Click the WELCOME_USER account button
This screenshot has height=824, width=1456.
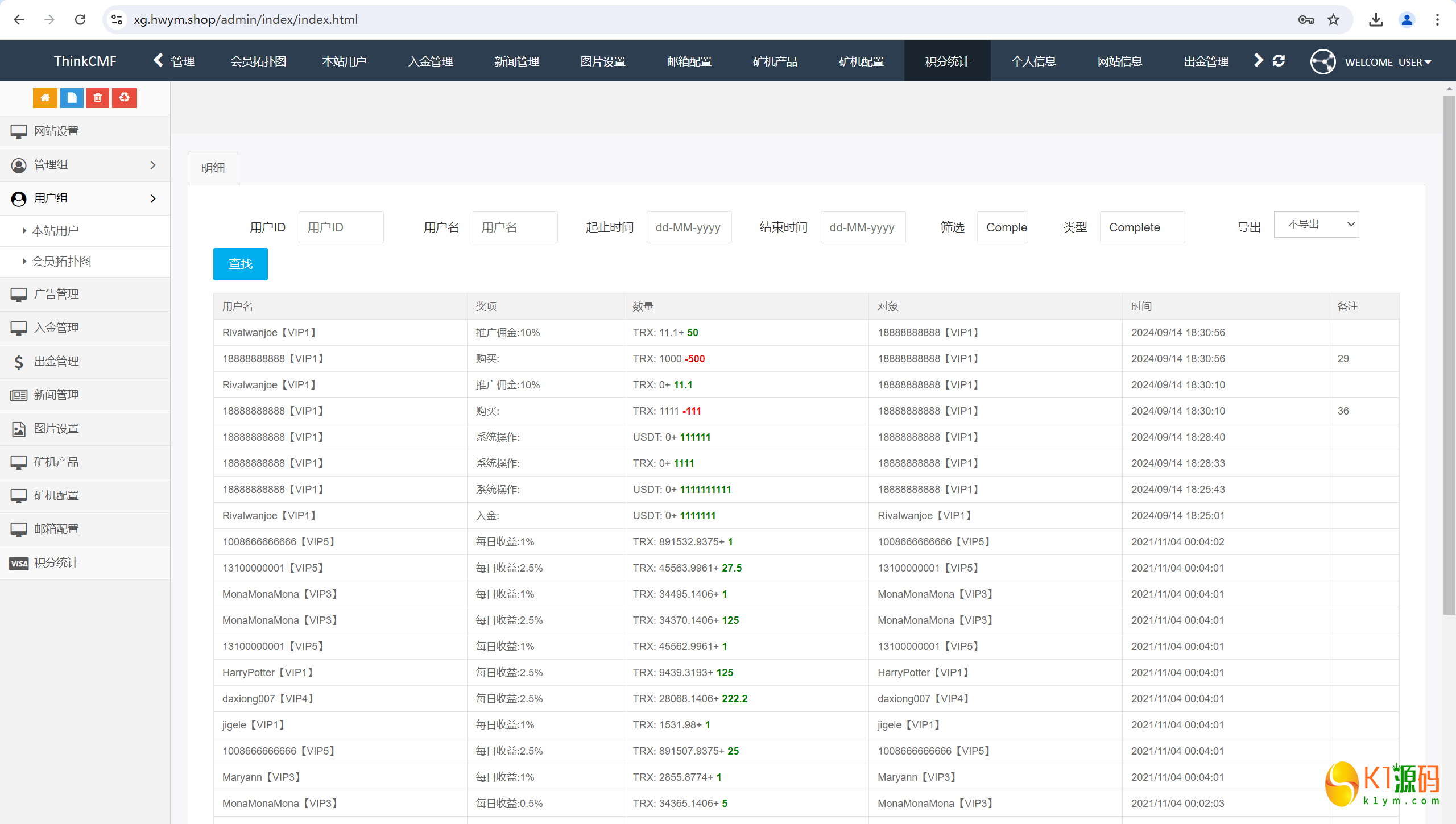coord(1384,62)
